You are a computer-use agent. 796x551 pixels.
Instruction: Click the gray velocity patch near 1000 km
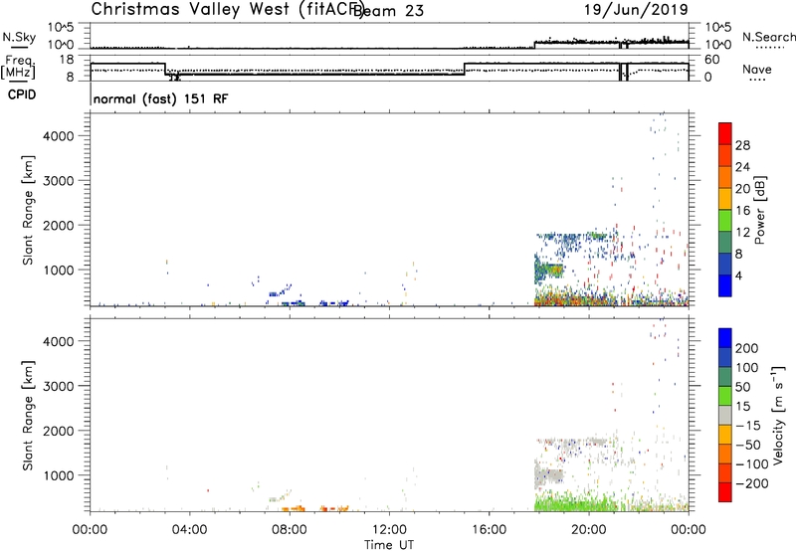coord(548,475)
